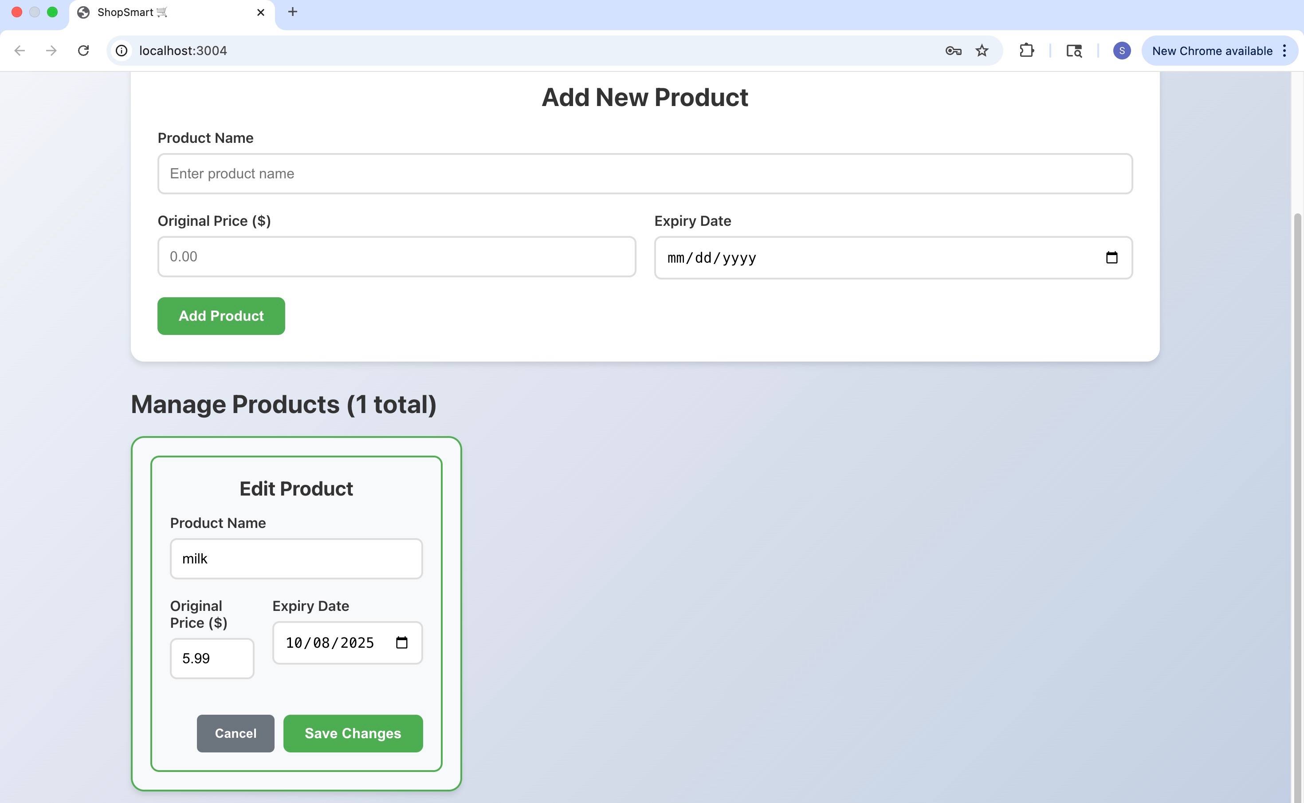
Task: Open a new browser tab
Action: click(293, 12)
